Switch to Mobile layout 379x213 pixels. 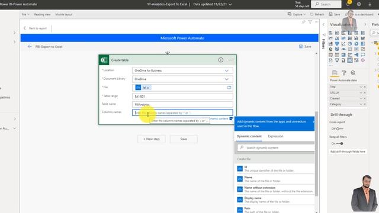coord(64,14)
